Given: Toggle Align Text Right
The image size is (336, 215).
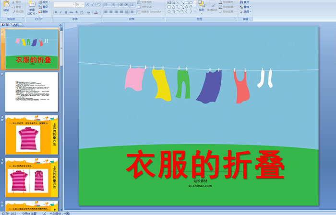Looking at the screenshot, I should pyautogui.click(x=116, y=12).
